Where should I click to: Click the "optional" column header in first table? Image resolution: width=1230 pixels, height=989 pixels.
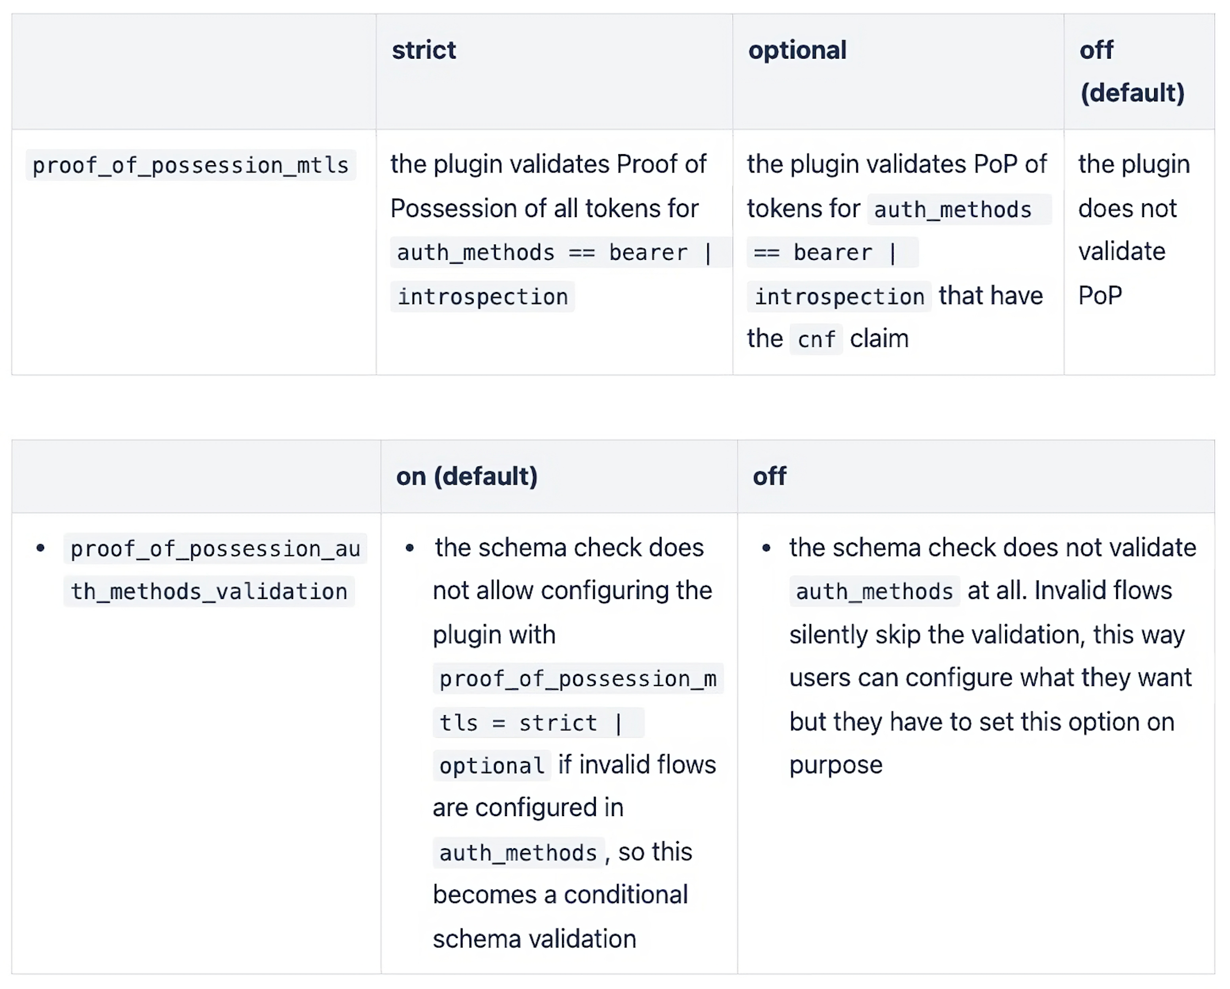click(797, 50)
